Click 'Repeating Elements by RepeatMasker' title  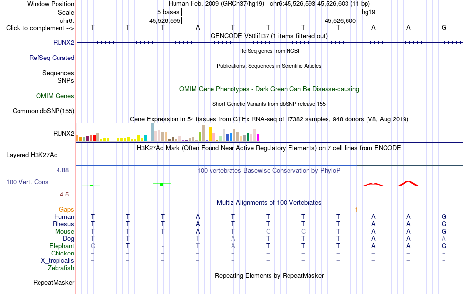pyautogui.click(x=269, y=275)
